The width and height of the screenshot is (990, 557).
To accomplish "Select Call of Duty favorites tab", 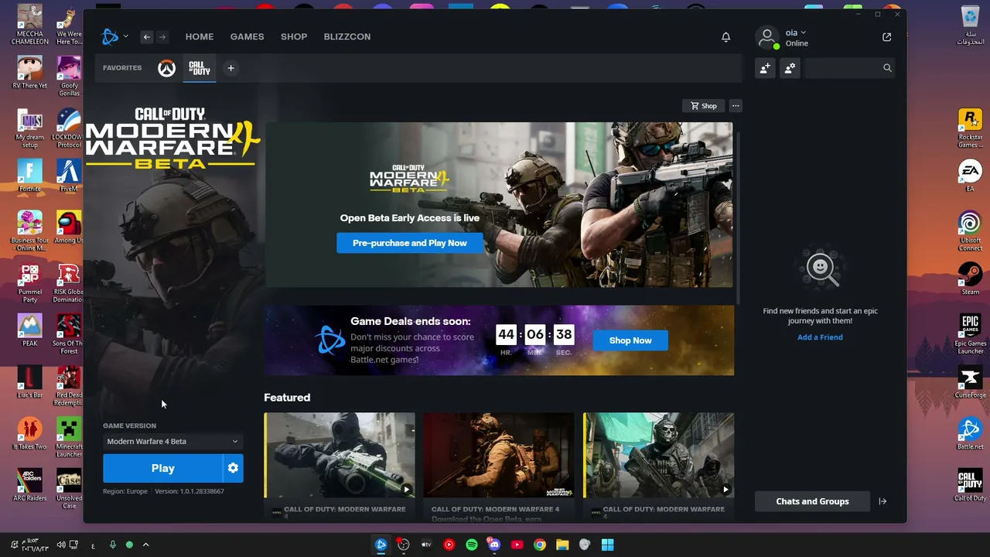I will 200,68.
